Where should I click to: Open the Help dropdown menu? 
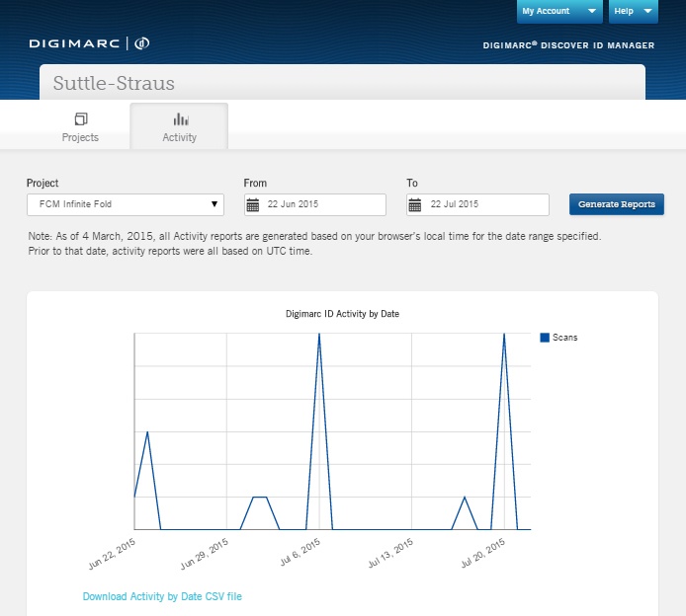click(633, 11)
